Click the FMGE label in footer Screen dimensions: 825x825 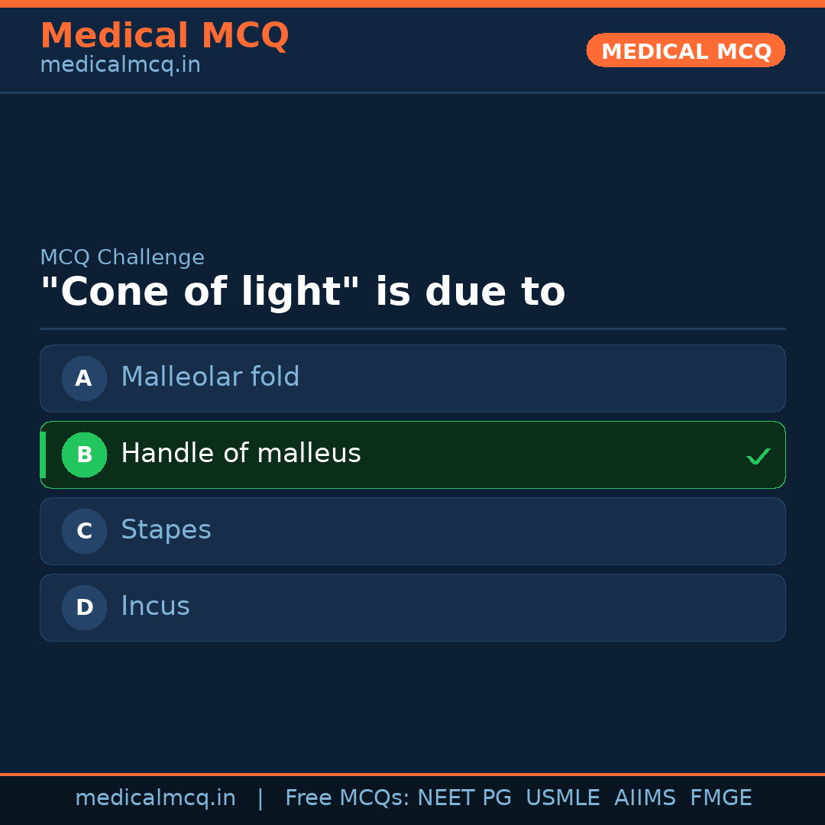720,797
